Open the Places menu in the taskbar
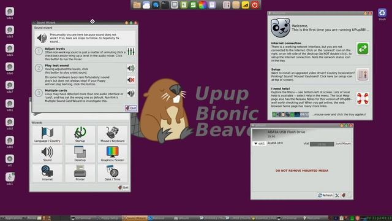392x221 pixels. click(x=30, y=219)
